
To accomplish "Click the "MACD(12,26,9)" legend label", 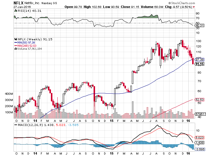I will (x=31, y=125).
